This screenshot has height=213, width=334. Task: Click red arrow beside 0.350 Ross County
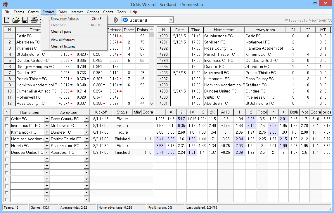pos(104,103)
